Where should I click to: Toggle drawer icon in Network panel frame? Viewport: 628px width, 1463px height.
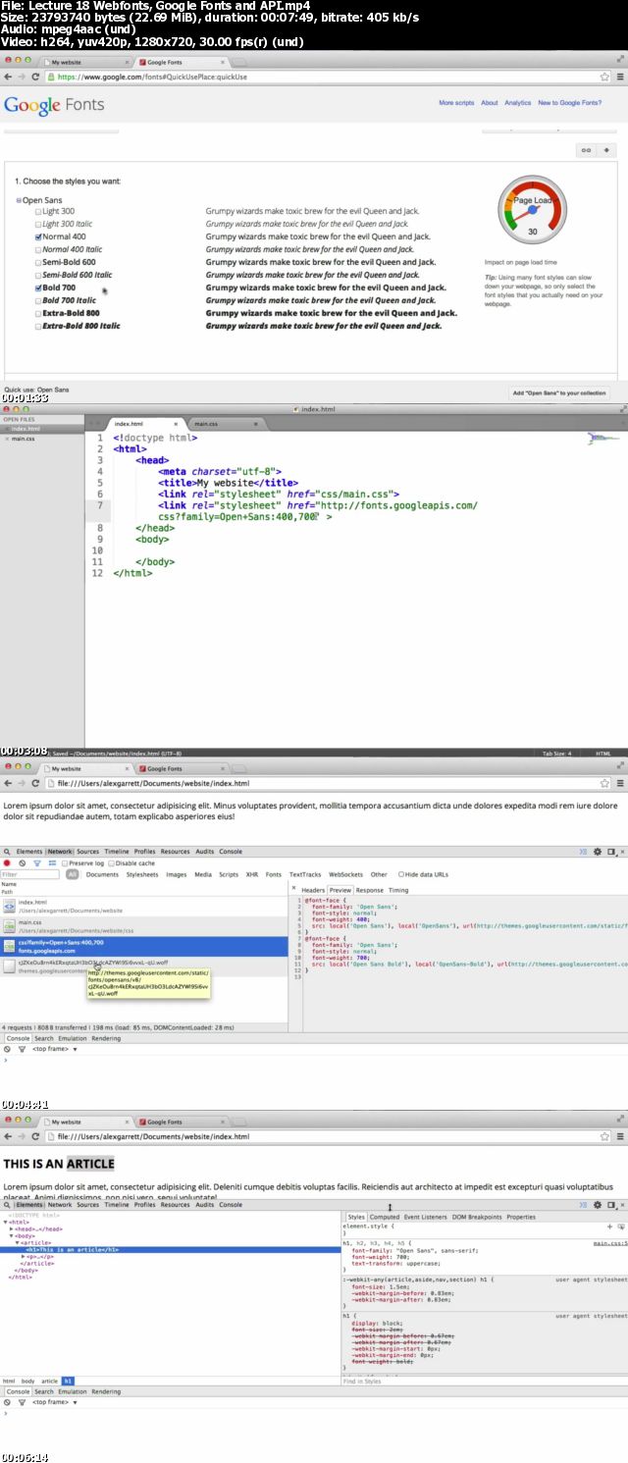pyautogui.click(x=584, y=852)
